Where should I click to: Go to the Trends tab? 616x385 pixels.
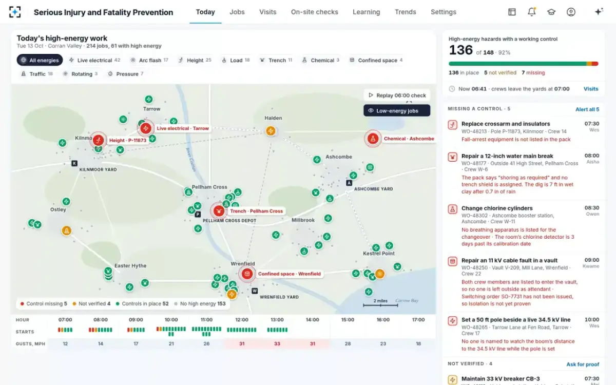tap(406, 12)
